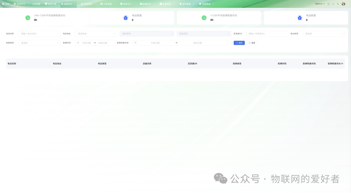Go to 监控中心 in the top navigation
Screen dimensions: 351x193
coord(19,4)
